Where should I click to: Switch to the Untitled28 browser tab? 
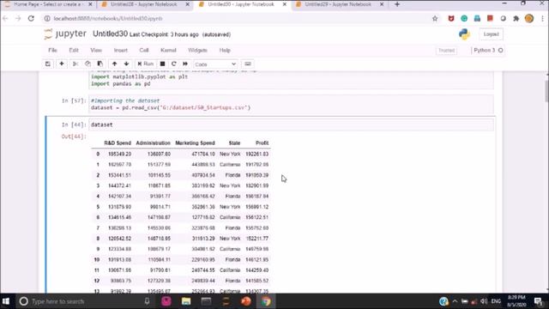(x=145, y=4)
